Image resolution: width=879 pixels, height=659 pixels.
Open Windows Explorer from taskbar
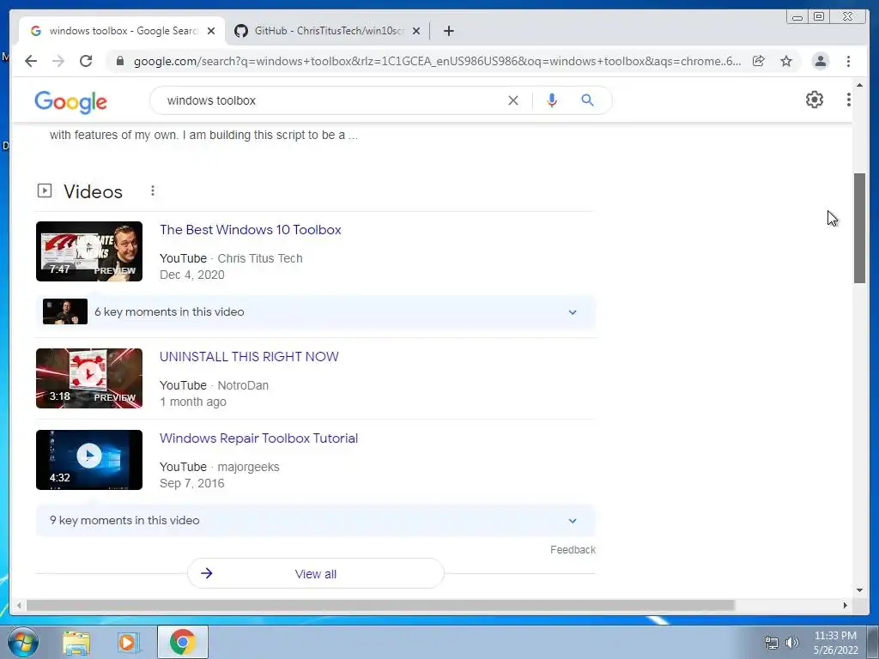pyautogui.click(x=76, y=643)
